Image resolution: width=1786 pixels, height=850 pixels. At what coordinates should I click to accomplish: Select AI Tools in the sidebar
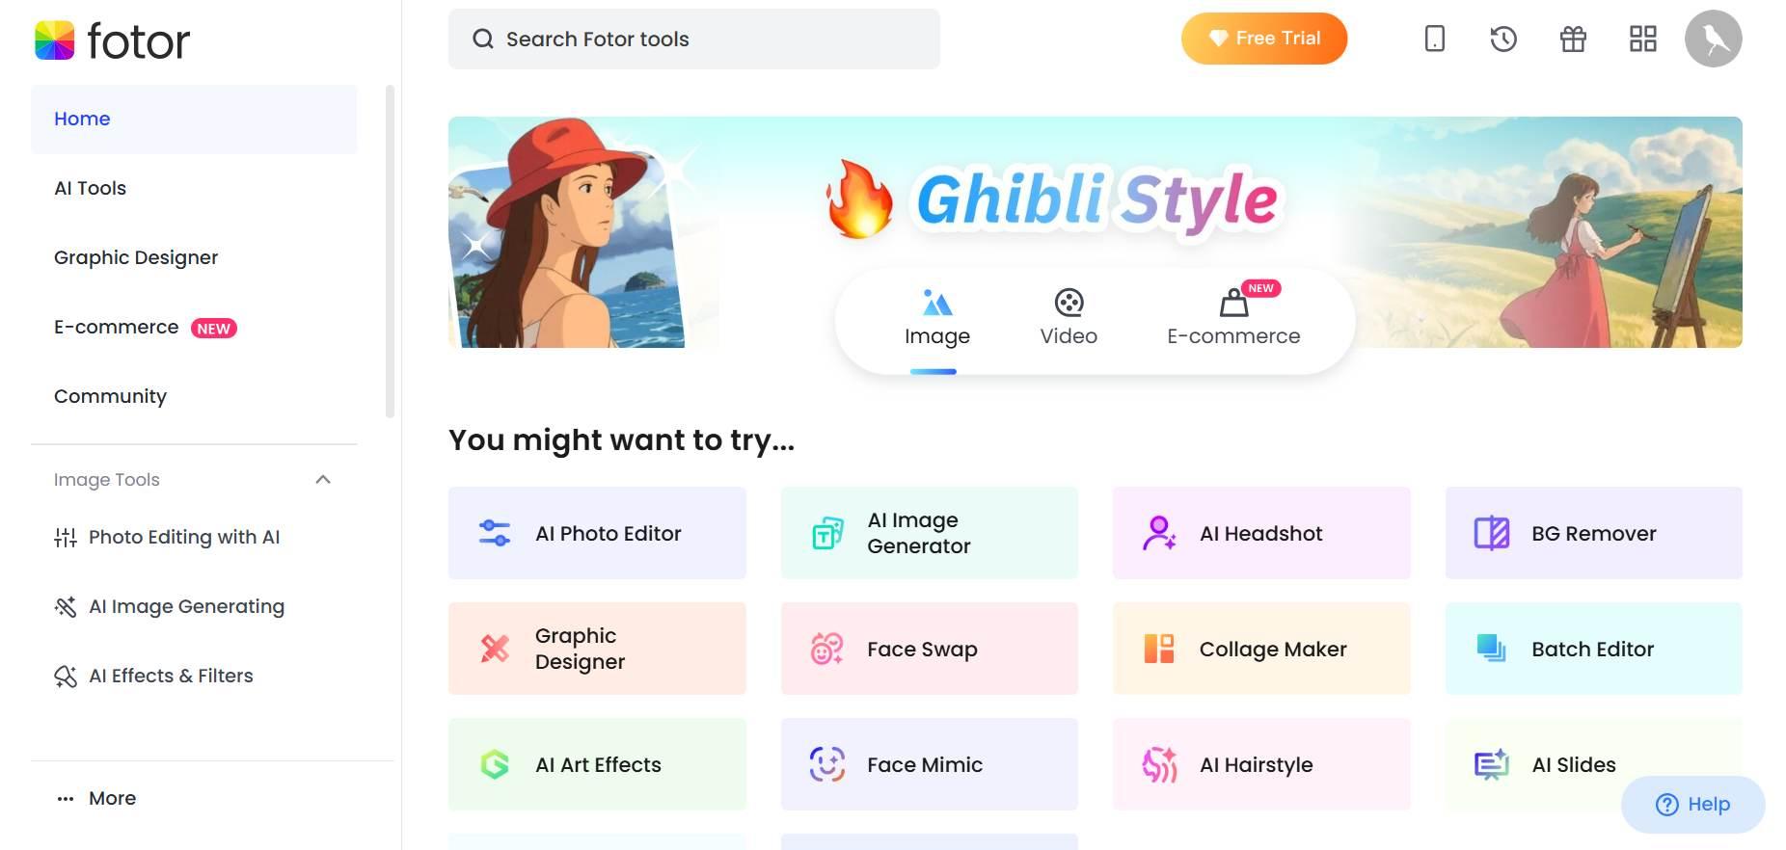[x=91, y=188]
